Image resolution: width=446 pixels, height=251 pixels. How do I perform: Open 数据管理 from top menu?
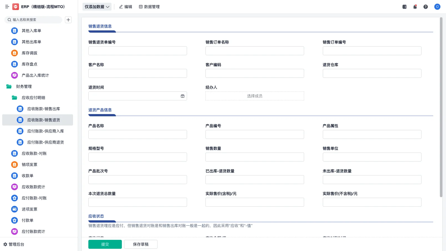[149, 7]
